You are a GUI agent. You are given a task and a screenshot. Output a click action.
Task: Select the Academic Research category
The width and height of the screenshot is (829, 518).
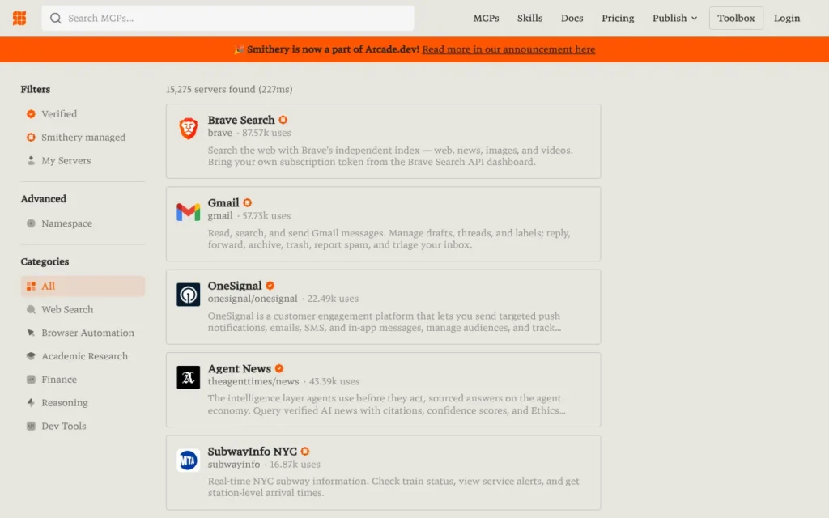click(x=83, y=356)
